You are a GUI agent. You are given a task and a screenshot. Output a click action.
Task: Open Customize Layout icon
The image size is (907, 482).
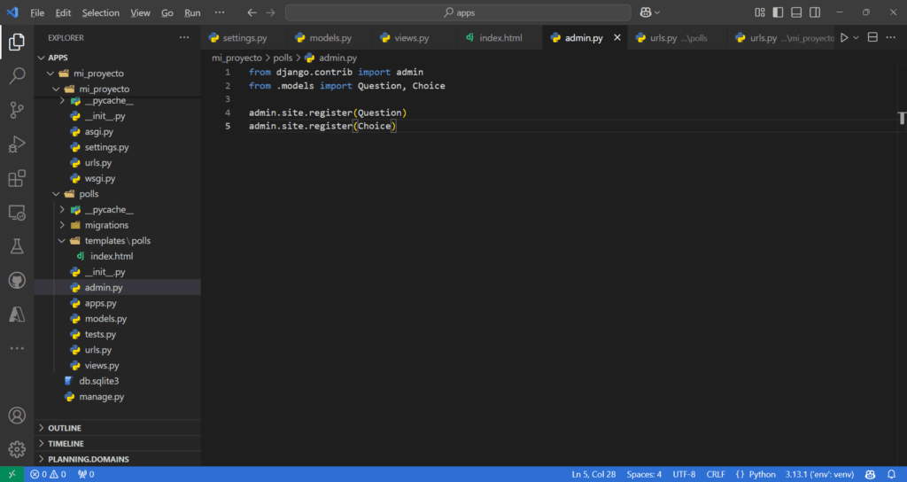(760, 12)
